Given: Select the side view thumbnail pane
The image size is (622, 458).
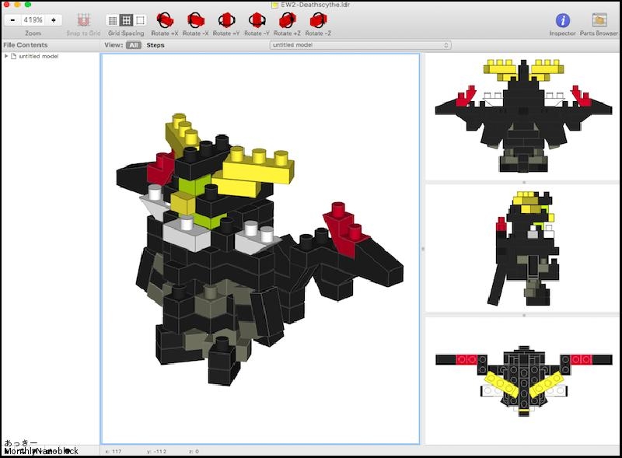Looking at the screenshot, I should tap(523, 249).
